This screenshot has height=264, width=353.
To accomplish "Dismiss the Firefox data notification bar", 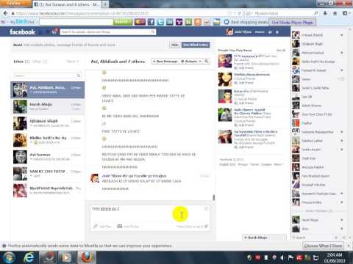I will coord(349,246).
